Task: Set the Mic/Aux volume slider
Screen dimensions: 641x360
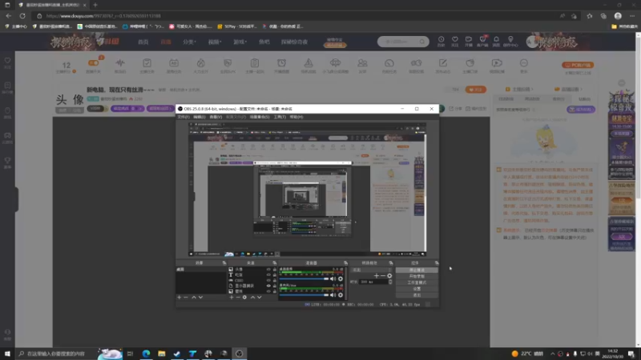Action: click(304, 294)
